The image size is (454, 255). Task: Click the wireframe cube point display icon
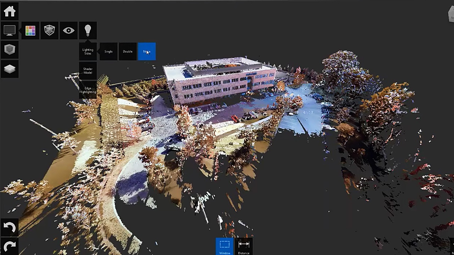pos(49,30)
